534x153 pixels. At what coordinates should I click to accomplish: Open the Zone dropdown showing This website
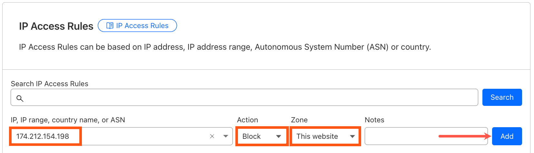pos(325,136)
